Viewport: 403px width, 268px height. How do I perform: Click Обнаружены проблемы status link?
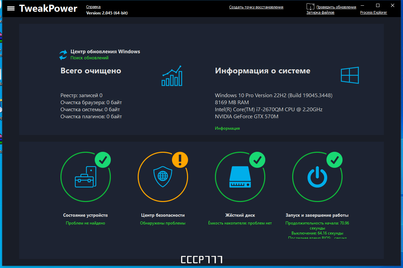[x=163, y=223]
